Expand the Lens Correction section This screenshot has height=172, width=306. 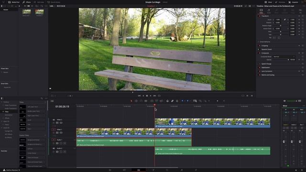tap(267, 71)
